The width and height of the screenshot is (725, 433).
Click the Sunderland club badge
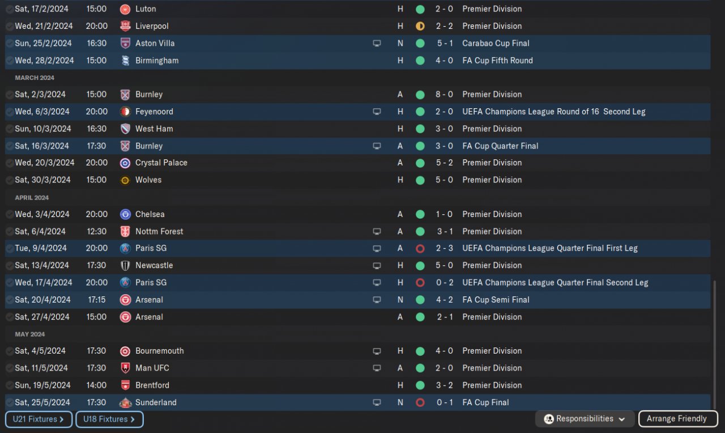pos(125,402)
